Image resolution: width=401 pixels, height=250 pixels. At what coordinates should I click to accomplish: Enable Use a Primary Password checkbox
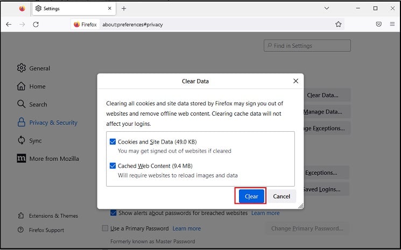[105, 228]
